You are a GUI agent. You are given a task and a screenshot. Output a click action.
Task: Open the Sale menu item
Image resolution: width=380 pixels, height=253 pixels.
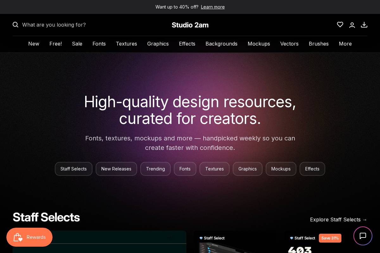pos(77,44)
